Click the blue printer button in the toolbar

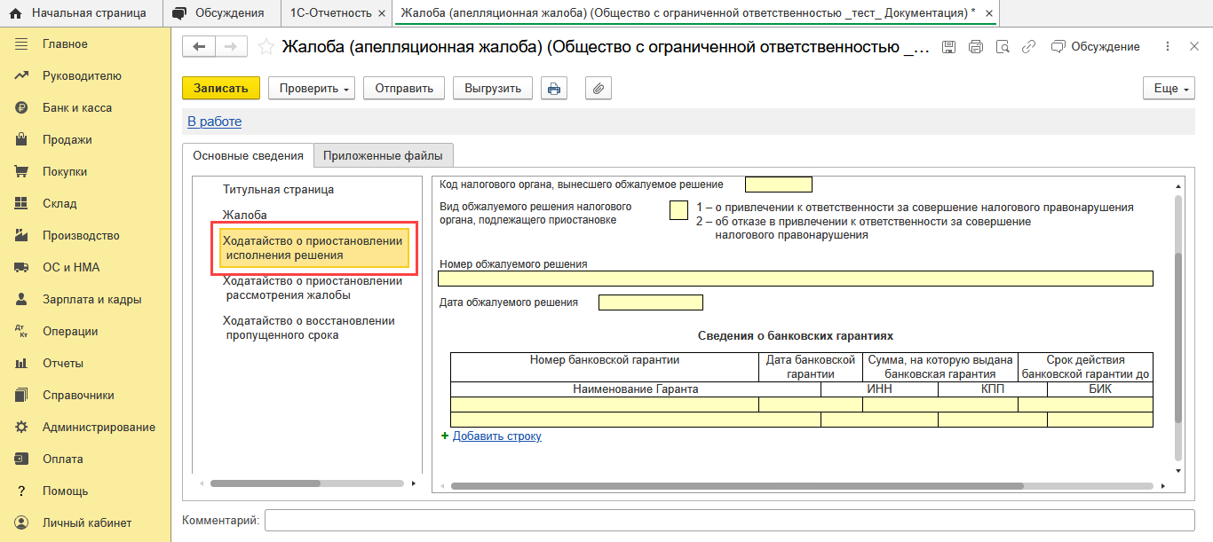[554, 89]
